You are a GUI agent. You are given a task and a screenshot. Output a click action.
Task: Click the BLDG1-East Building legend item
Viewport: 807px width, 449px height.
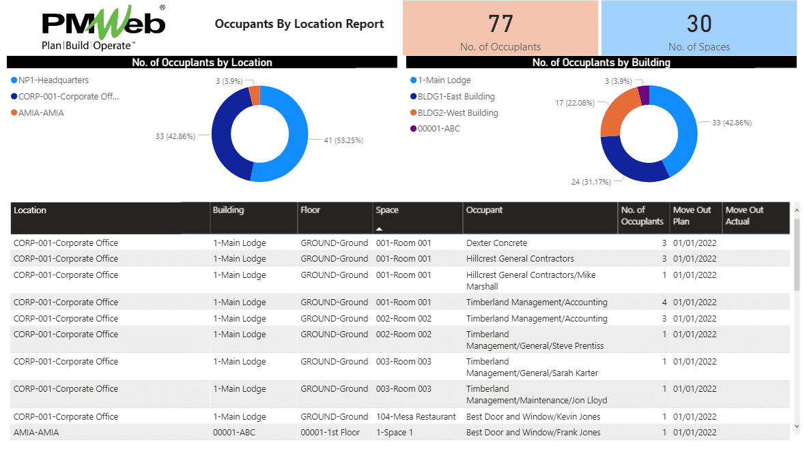(x=456, y=97)
